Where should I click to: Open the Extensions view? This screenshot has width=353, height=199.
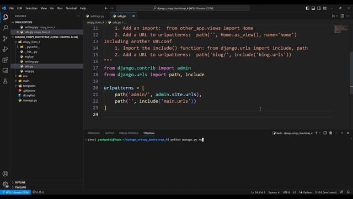5,60
